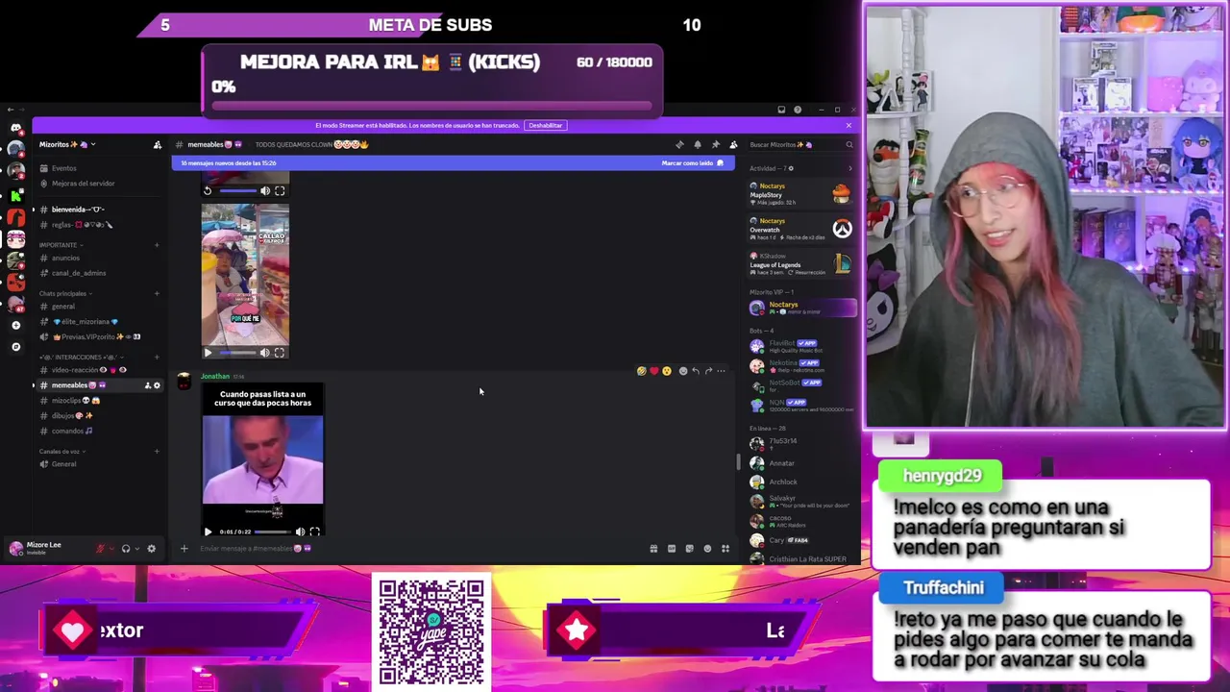Play Jonathan's video
This screenshot has width=1230, height=692.
(x=208, y=531)
